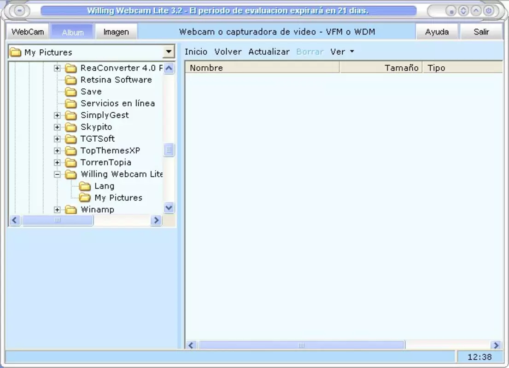
Task: Click the round button at title bar left
Action: pos(19,11)
